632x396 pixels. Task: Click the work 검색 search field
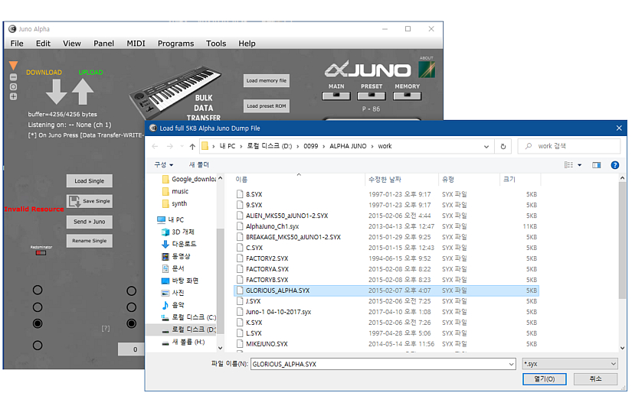(x=568, y=146)
